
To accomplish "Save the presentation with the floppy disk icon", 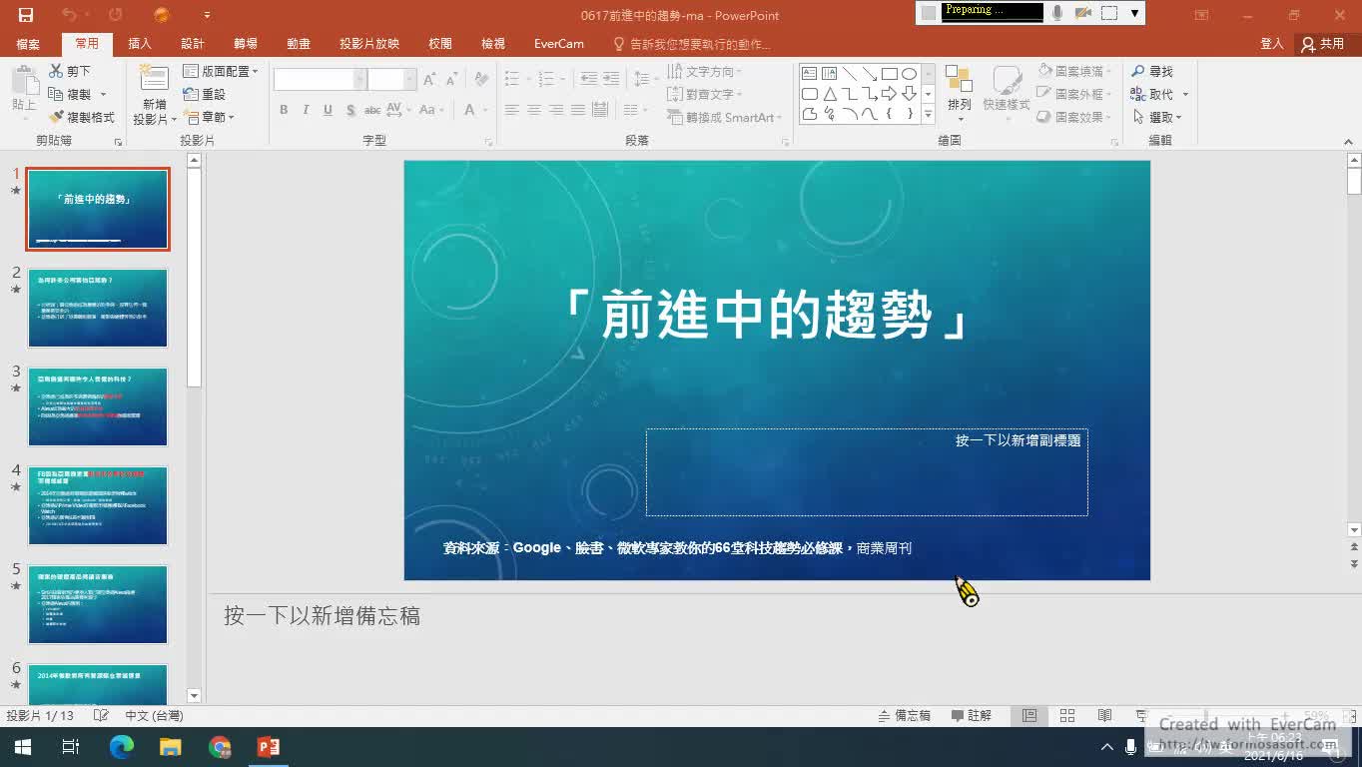I will pos(26,15).
